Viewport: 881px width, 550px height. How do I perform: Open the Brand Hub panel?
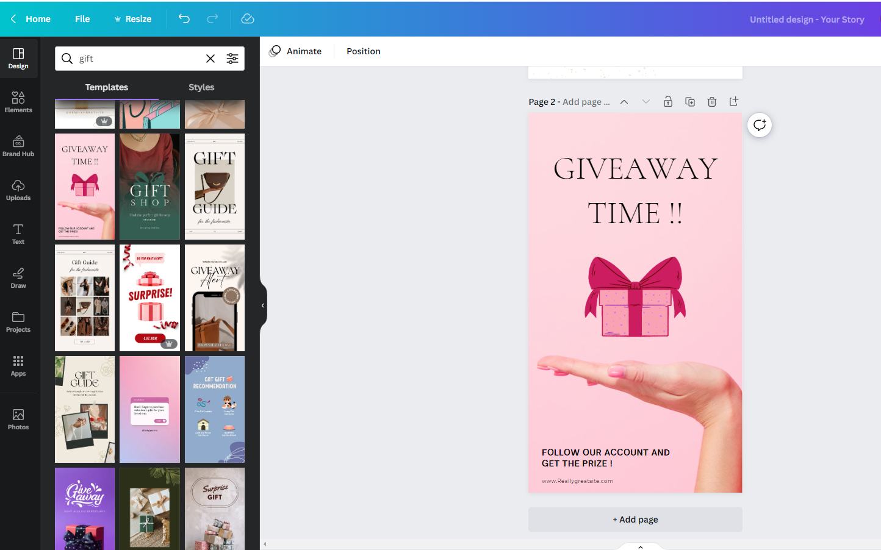click(18, 146)
